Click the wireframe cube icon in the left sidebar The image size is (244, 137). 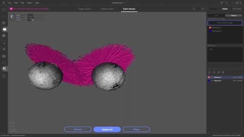(4, 23)
